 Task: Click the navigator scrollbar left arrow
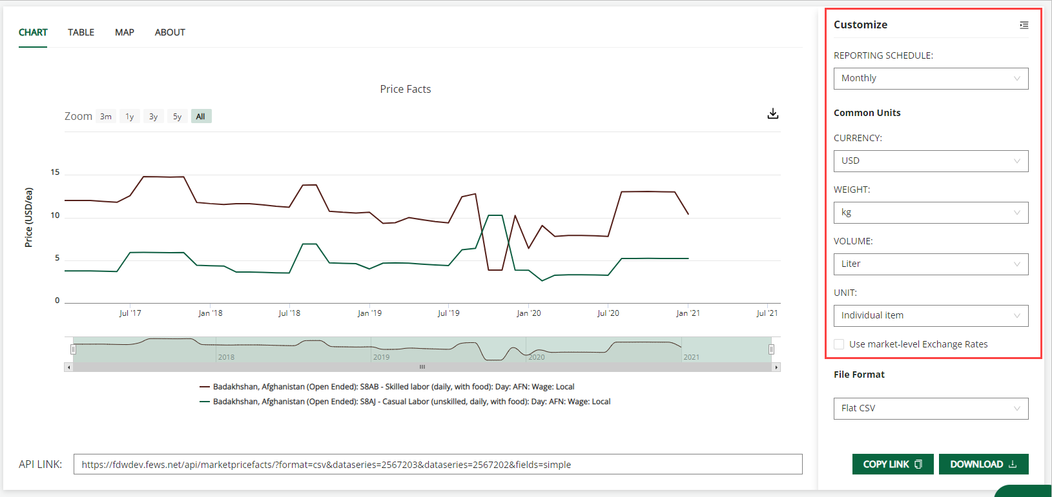coord(68,367)
